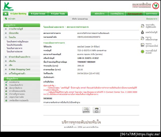Click the หน้าหลัก link
Viewport: 161px width, 137px height.
[12, 19]
